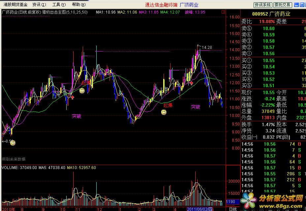The height and width of the screenshot is (211, 306).
Task: Click the smiley marker beside the 8.5 low price
Action: tap(13, 143)
